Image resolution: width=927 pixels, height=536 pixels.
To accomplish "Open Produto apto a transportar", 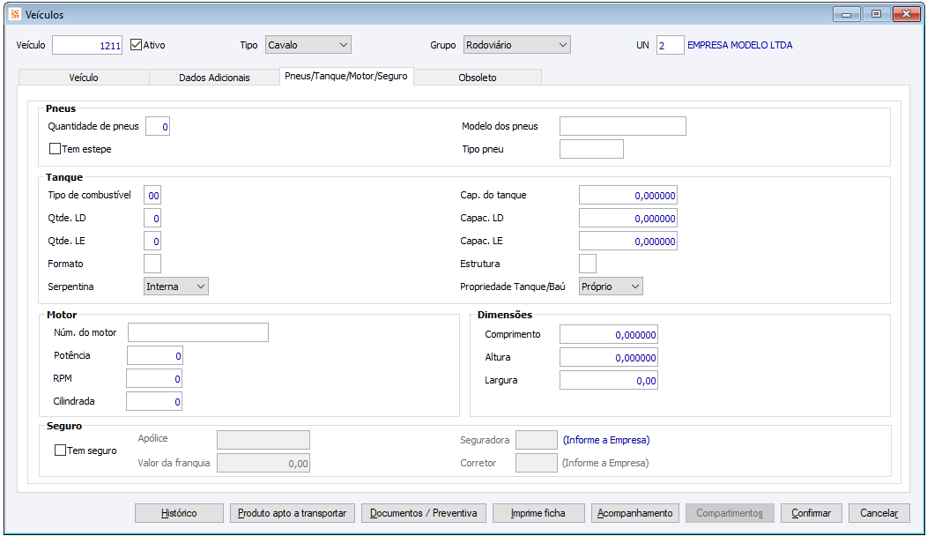I will tap(293, 513).
